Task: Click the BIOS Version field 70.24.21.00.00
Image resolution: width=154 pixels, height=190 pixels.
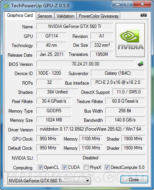Action: (85, 64)
